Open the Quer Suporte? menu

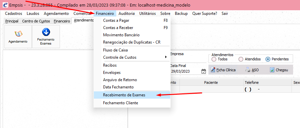(205, 14)
